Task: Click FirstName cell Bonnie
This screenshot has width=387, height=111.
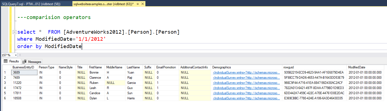Action: click(96, 72)
